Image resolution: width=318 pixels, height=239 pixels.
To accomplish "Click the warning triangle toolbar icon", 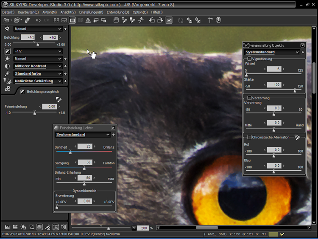I will (88, 20).
